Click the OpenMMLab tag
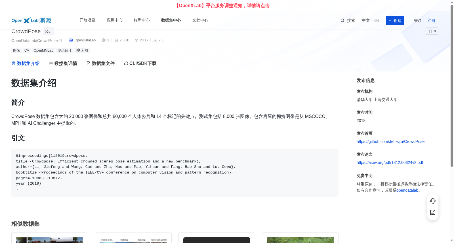This screenshot has height=243, width=454. click(43, 50)
